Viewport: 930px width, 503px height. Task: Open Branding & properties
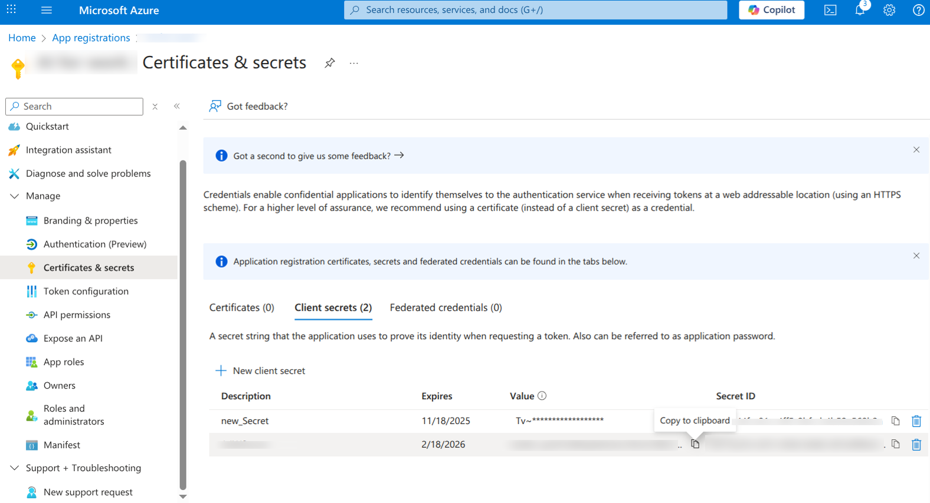[90, 221]
